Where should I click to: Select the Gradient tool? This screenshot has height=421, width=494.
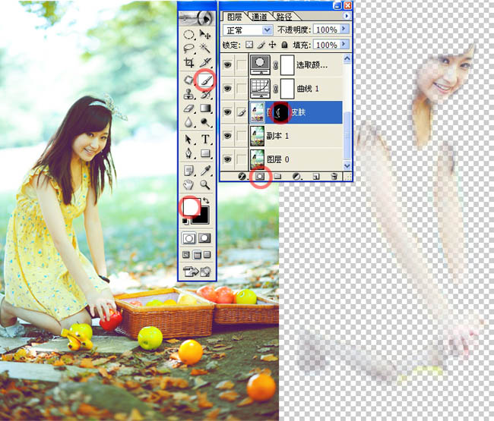(x=204, y=108)
